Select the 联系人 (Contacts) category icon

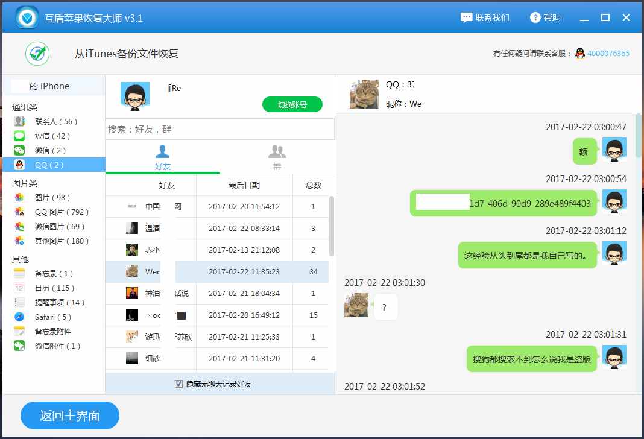pyautogui.click(x=18, y=120)
